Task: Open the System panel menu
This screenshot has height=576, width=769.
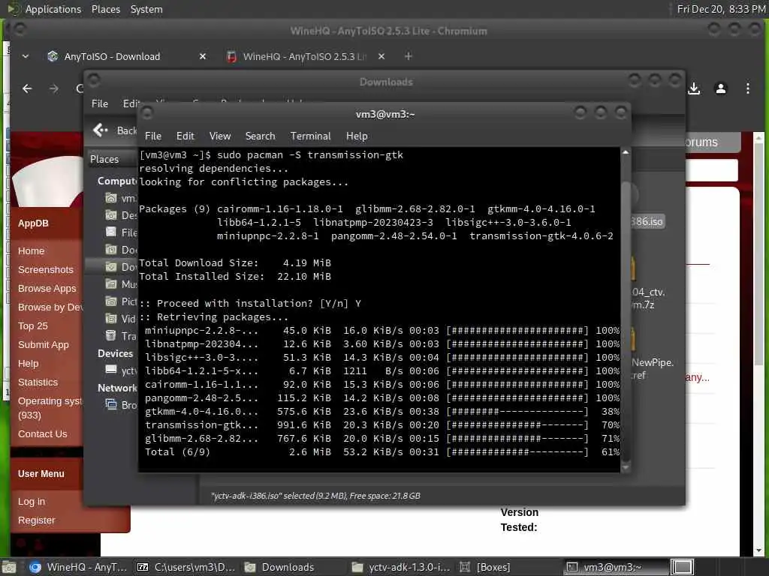Action: click(146, 9)
